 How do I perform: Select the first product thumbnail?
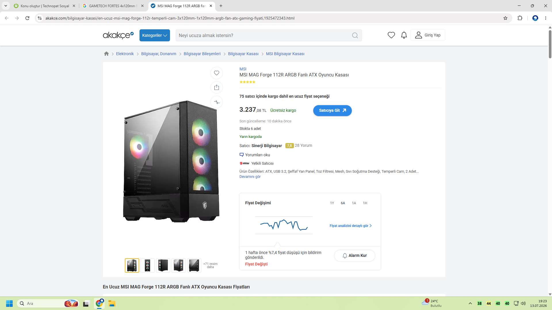132,265
